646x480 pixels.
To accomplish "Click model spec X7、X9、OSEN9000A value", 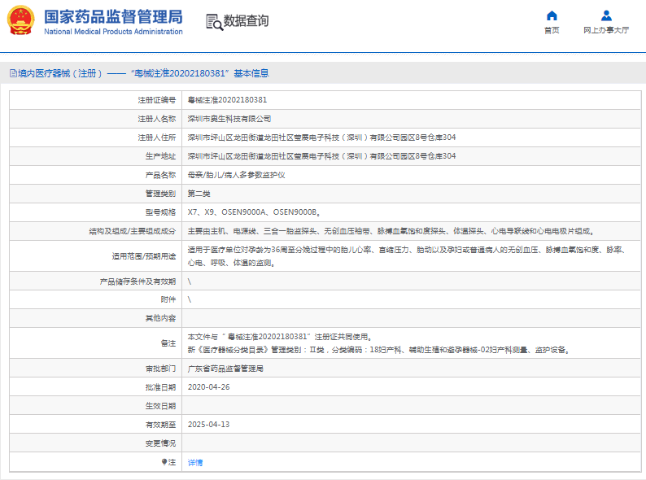I will pos(253,212).
